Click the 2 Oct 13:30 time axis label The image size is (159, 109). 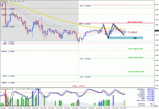[x=123, y=108]
